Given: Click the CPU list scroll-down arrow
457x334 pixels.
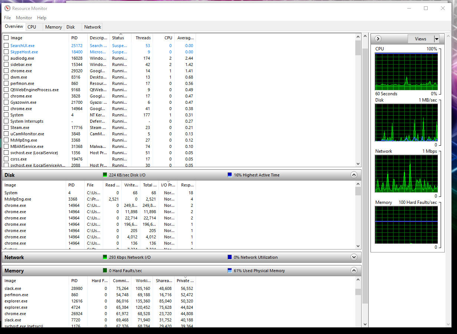Looking at the screenshot, I should 358,163.
